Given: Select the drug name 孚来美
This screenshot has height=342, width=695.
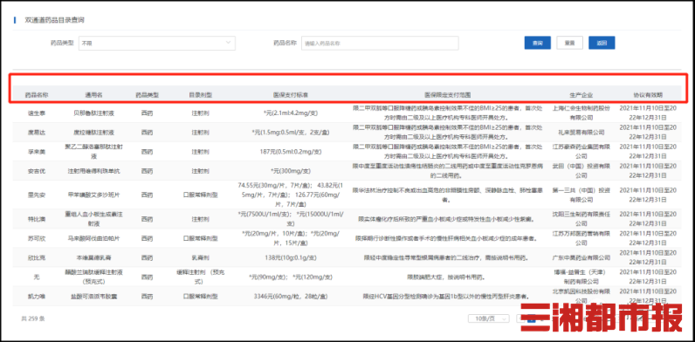Looking at the screenshot, I should pos(37,152).
